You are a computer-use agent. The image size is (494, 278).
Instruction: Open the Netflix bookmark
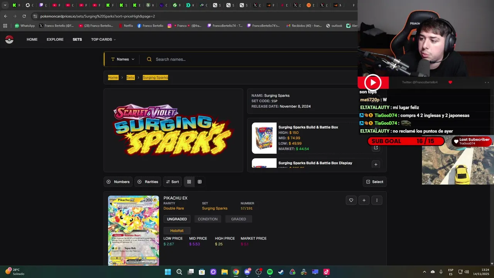coord(125,26)
